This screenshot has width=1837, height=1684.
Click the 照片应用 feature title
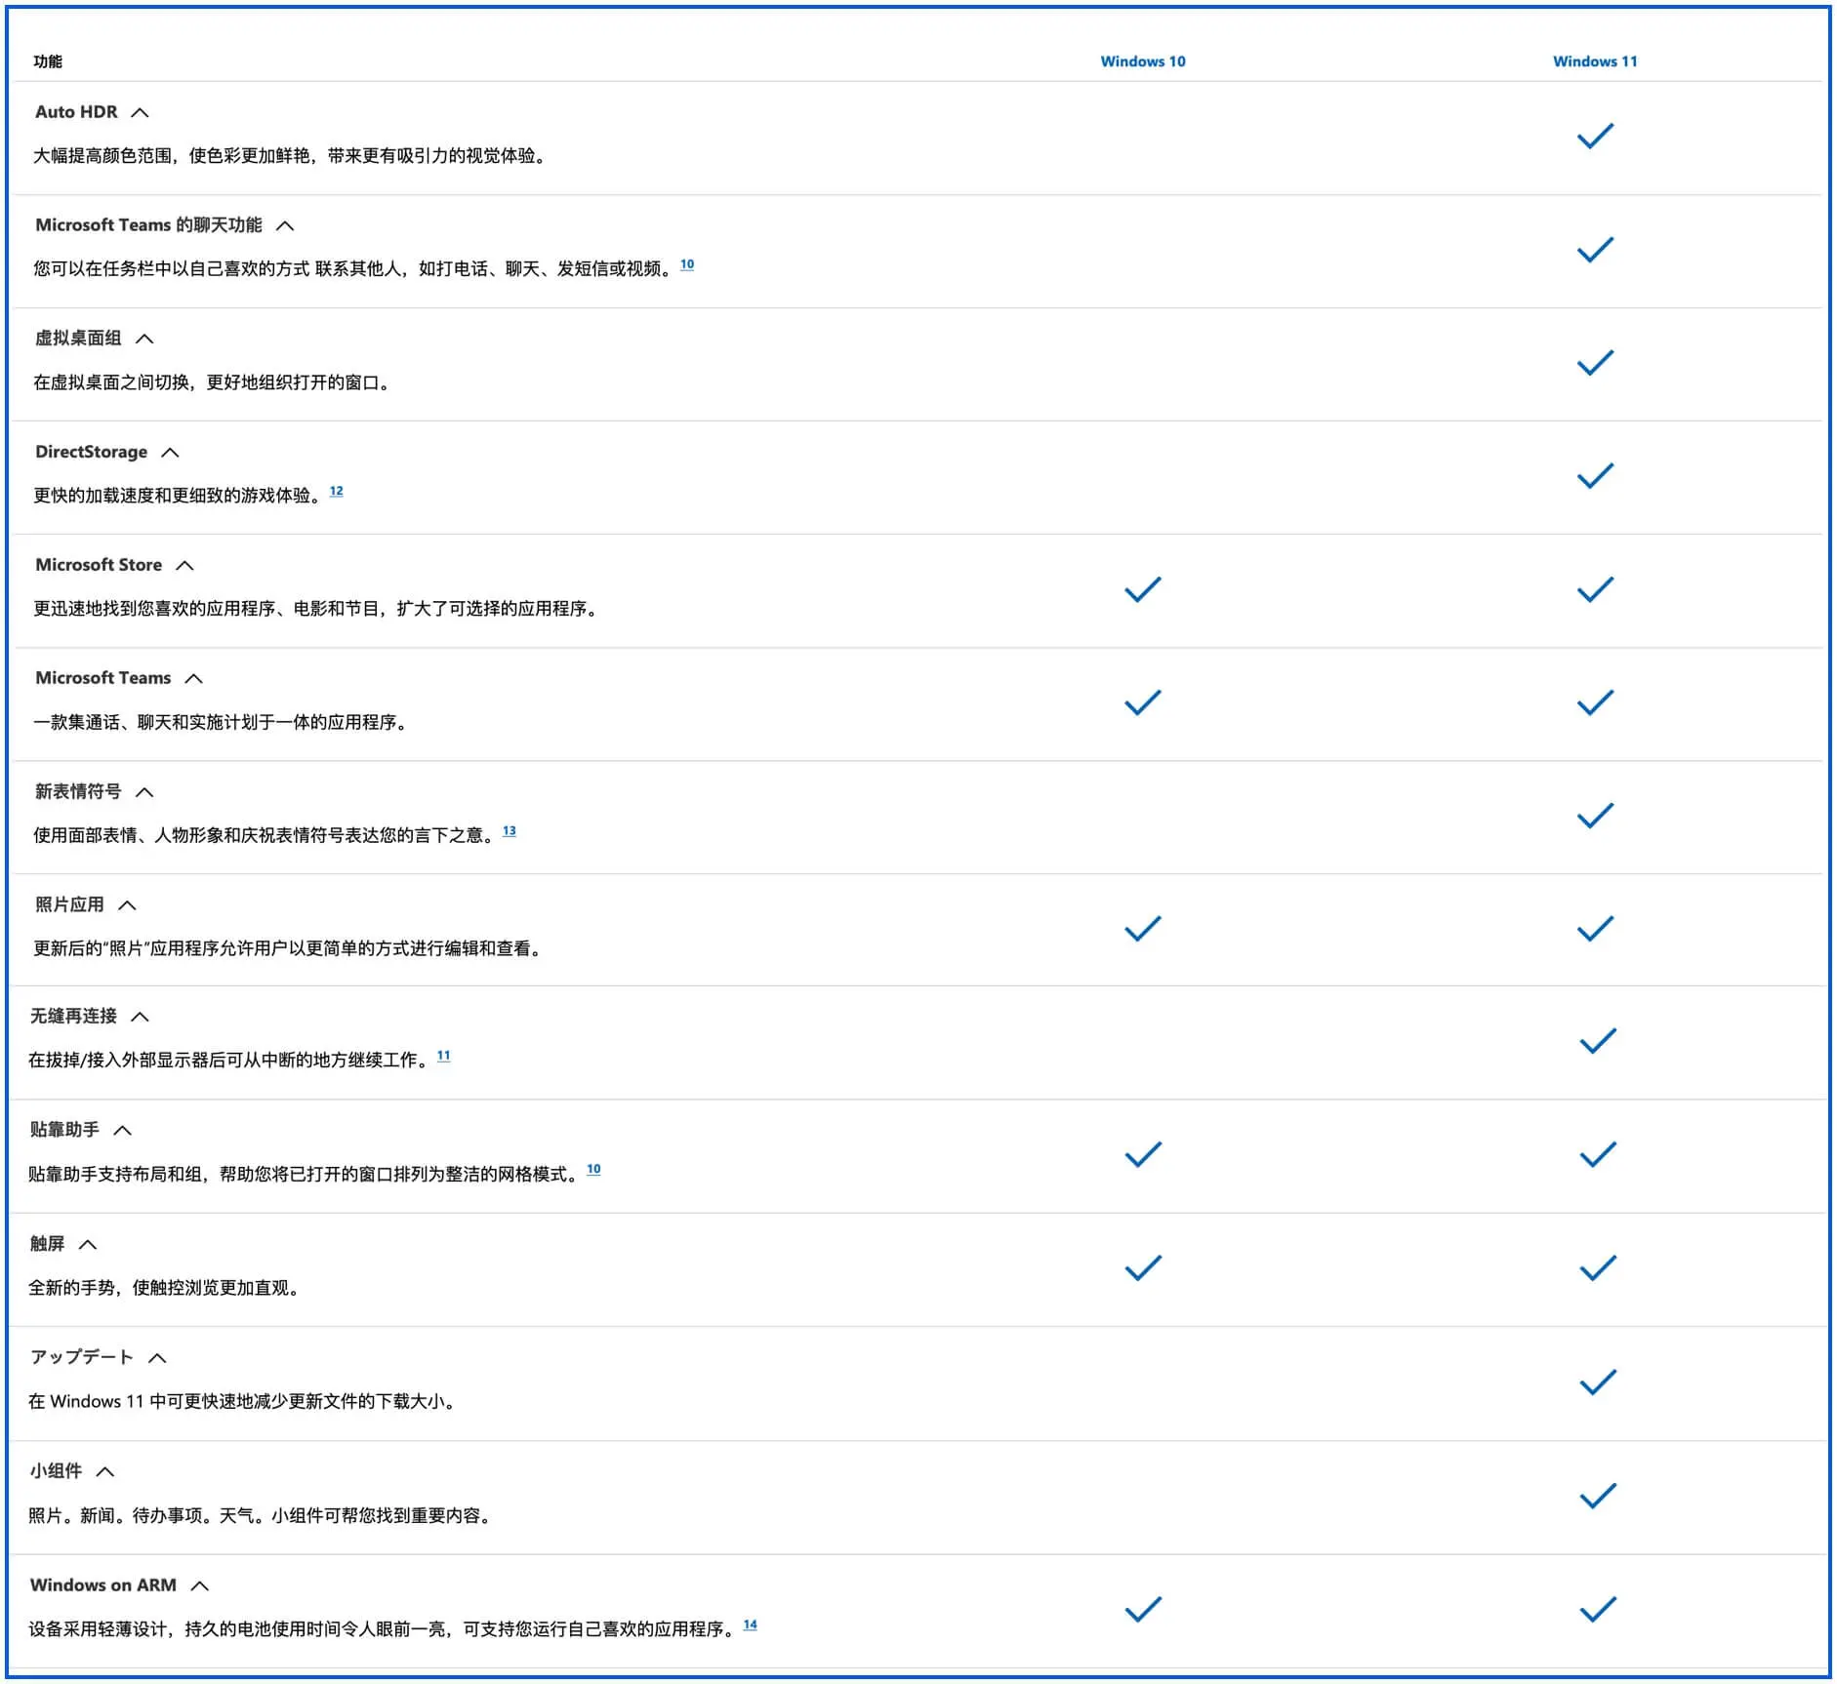[x=69, y=904]
